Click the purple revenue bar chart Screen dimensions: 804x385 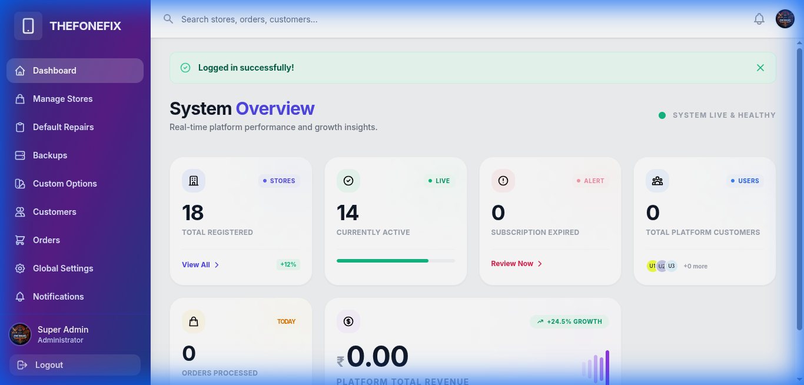point(596,367)
